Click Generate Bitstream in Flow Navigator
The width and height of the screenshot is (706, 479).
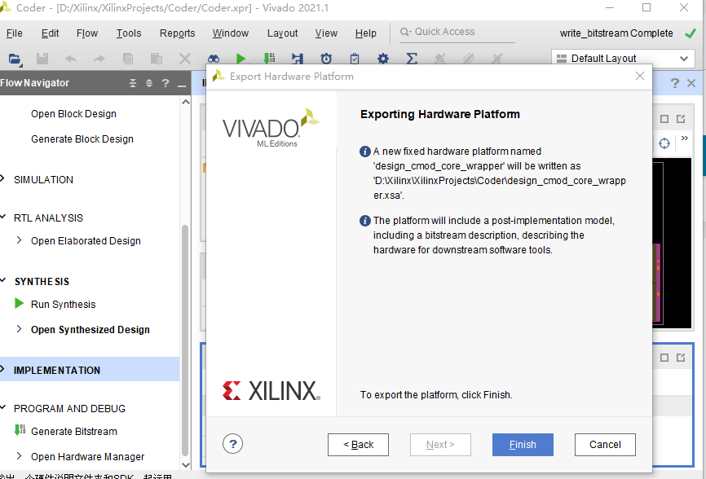pyautogui.click(x=74, y=431)
